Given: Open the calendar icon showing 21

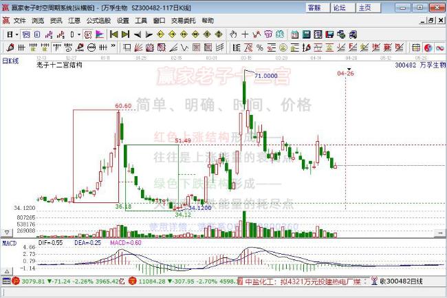Looking at the screenshot, I should tap(294, 34).
